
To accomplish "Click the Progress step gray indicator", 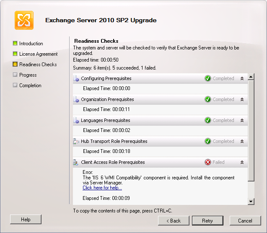I will click(x=15, y=75).
